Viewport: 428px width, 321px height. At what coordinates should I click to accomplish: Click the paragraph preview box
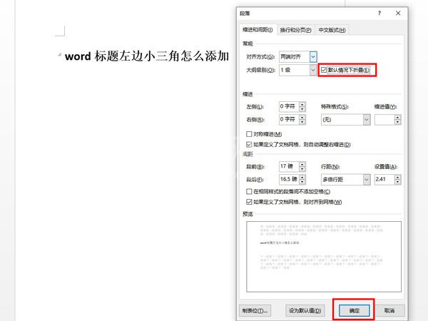click(324, 257)
